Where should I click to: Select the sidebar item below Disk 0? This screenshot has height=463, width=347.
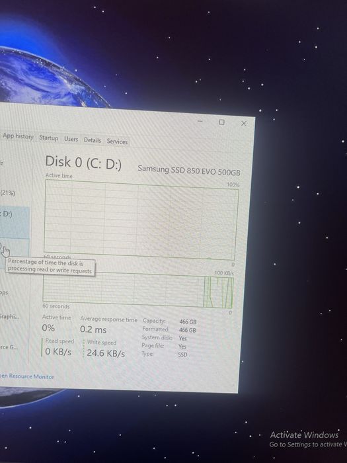coord(15,254)
